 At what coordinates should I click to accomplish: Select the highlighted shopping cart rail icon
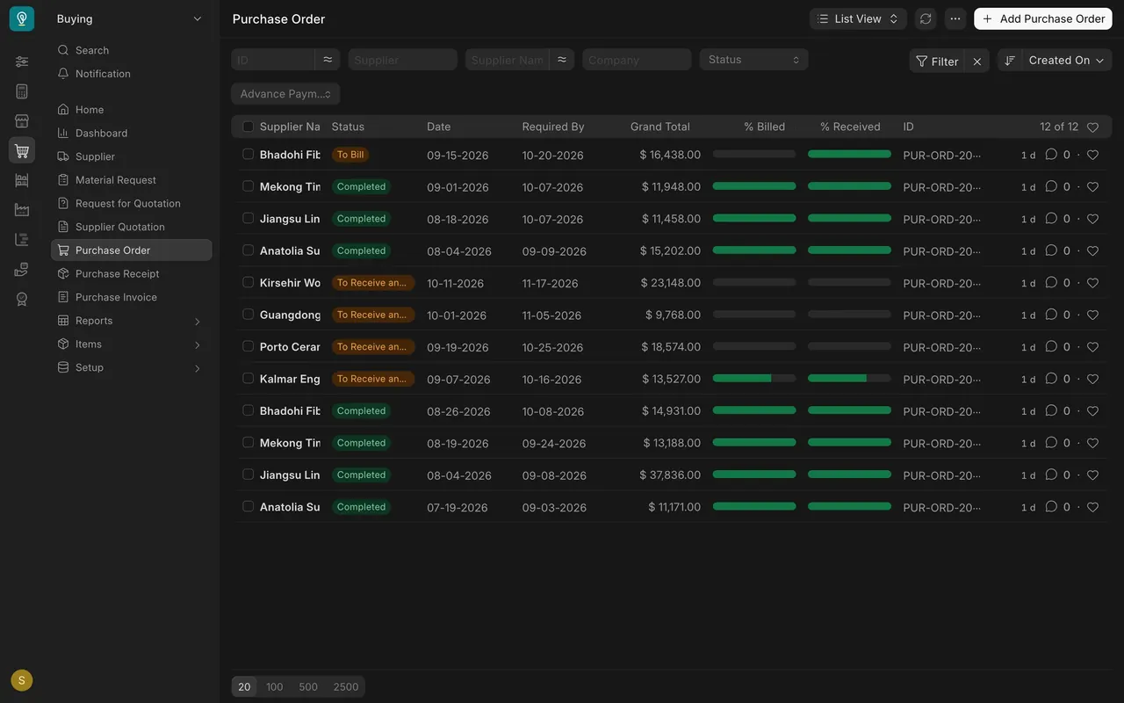pos(22,150)
